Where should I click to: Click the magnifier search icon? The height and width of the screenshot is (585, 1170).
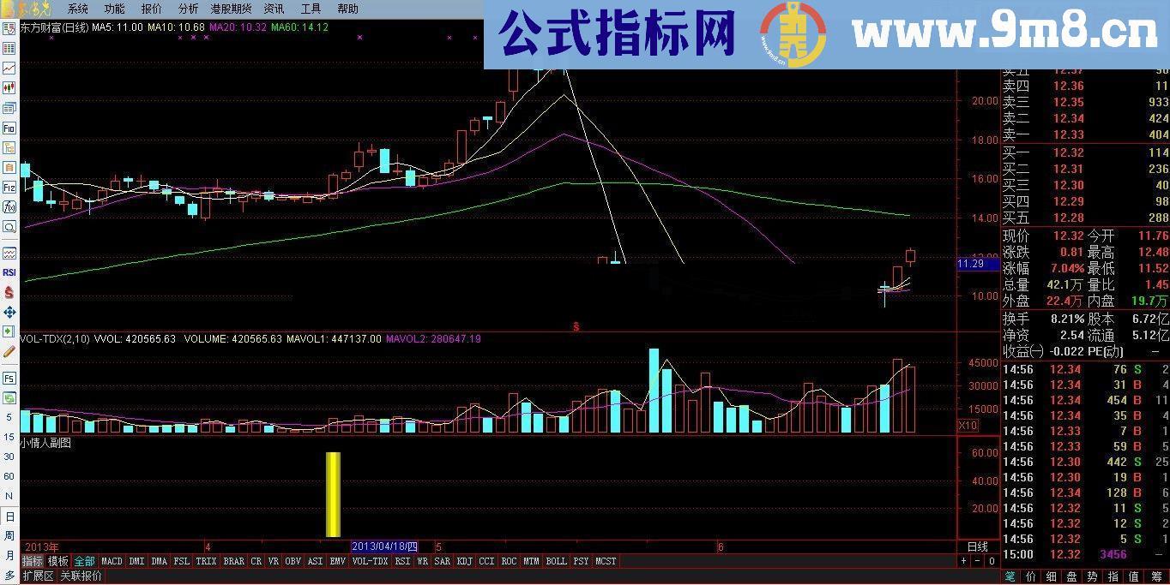click(x=9, y=227)
